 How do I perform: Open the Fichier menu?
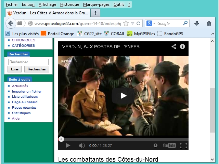[x=12, y=4]
